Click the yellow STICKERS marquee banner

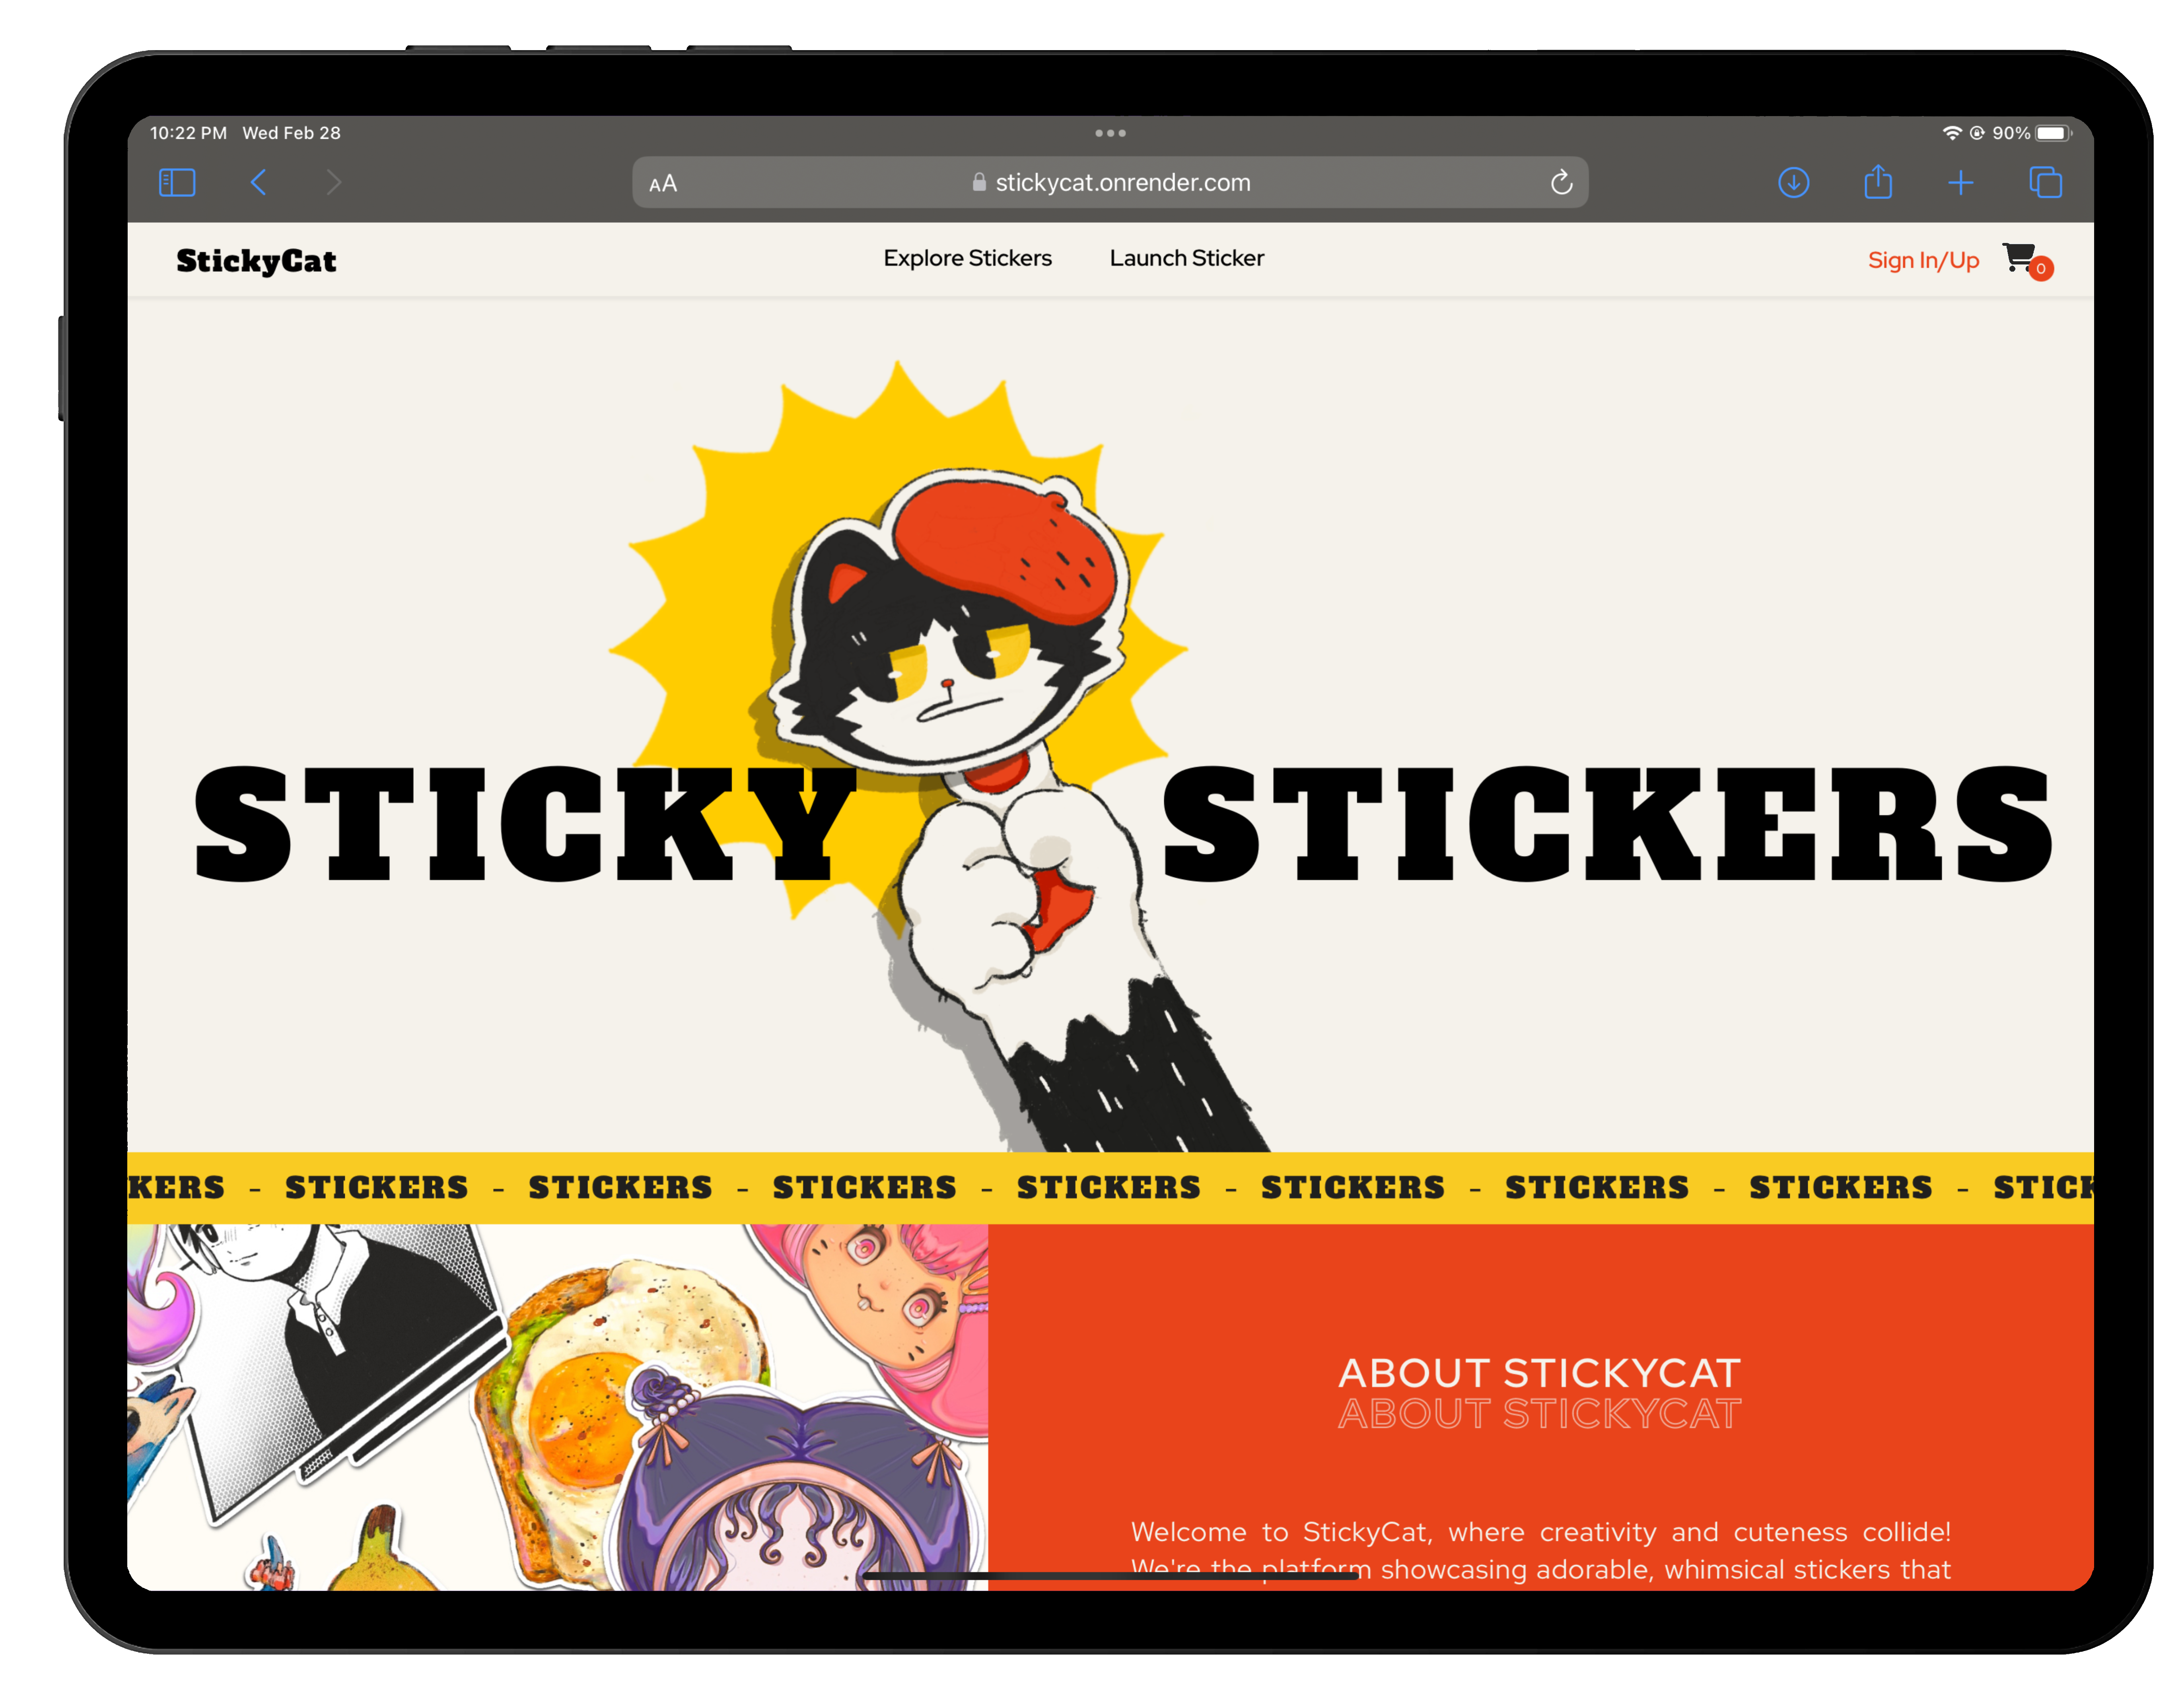point(1110,1187)
